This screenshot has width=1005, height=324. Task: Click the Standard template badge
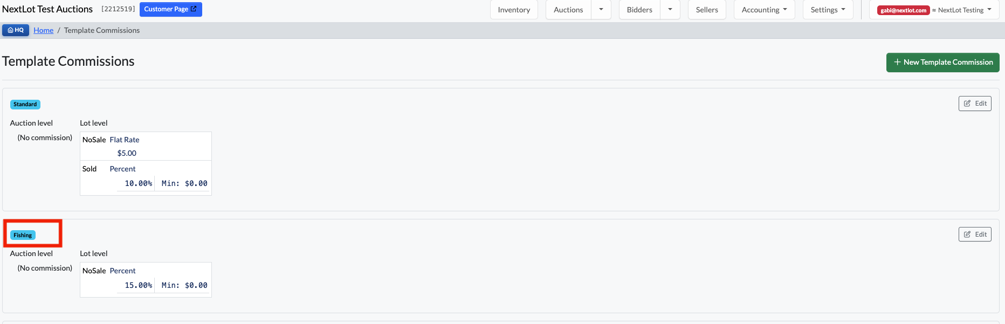click(x=25, y=105)
